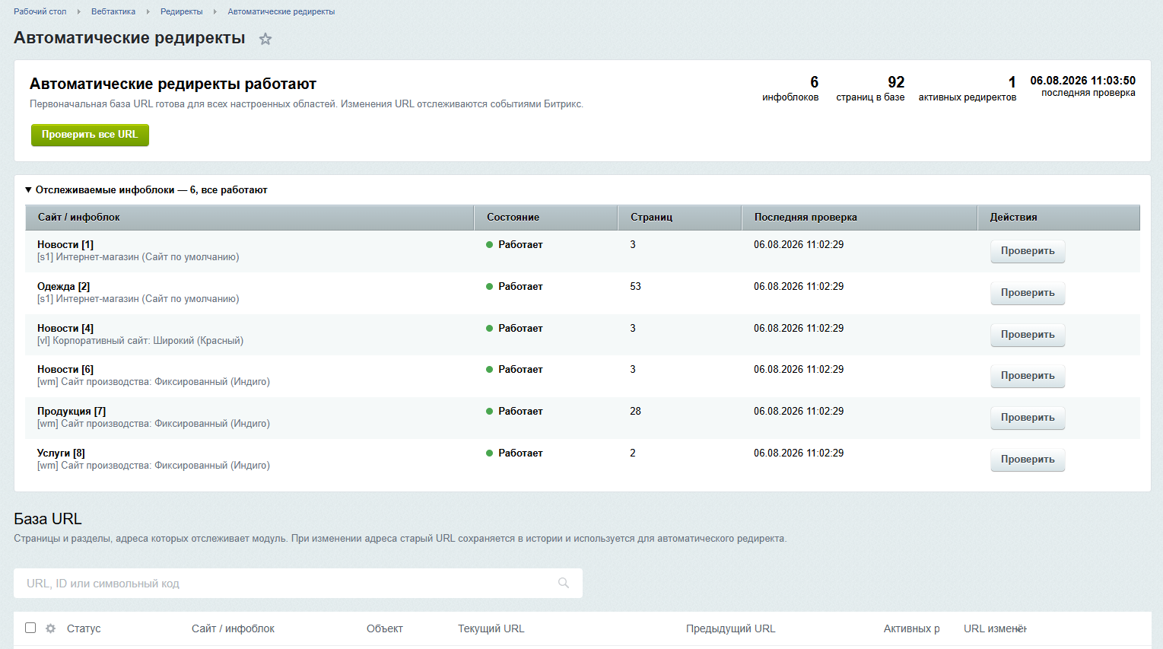
Task: Click page count 2 for Услуги
Action: coord(633,453)
